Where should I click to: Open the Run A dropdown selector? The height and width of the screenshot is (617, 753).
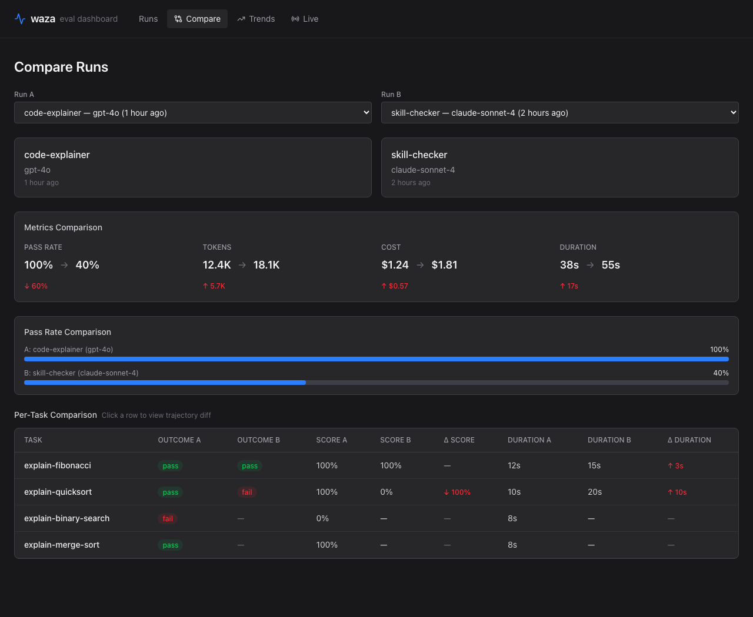point(193,113)
